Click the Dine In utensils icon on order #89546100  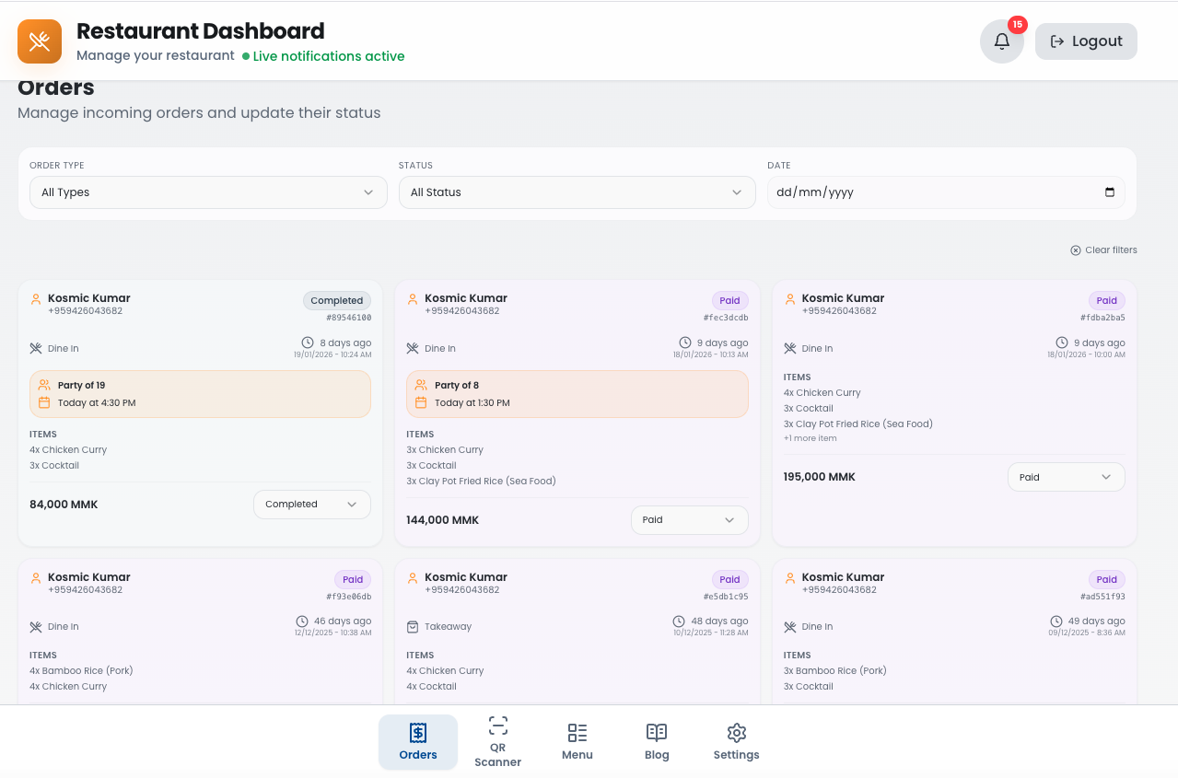[x=34, y=347]
